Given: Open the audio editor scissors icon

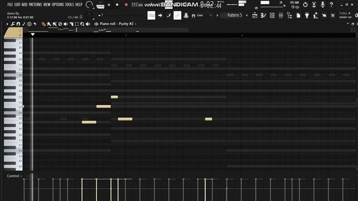Looking at the screenshot, I should coord(314,4).
